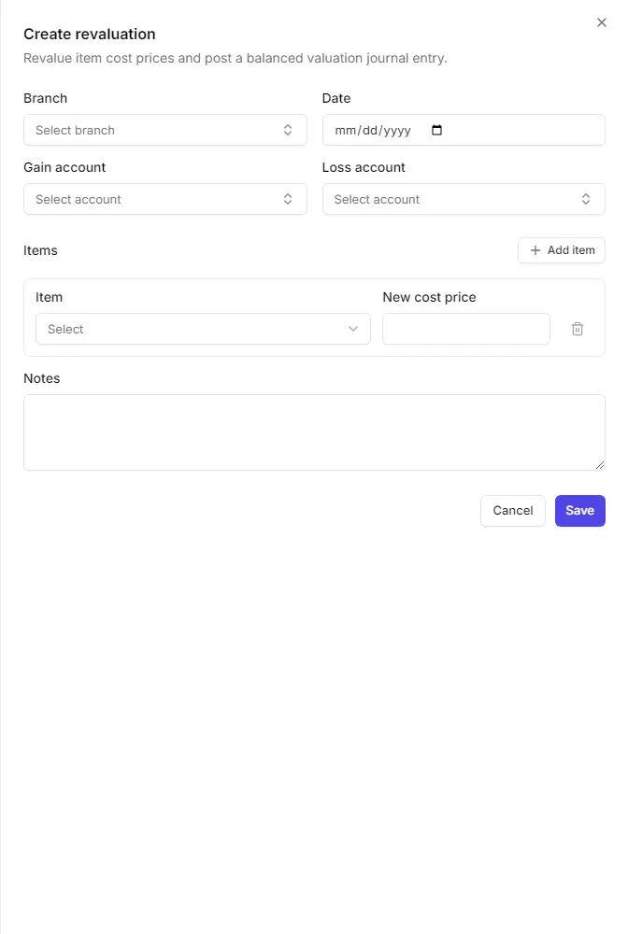
Task: Expand the Item Select dropdown
Action: (203, 329)
